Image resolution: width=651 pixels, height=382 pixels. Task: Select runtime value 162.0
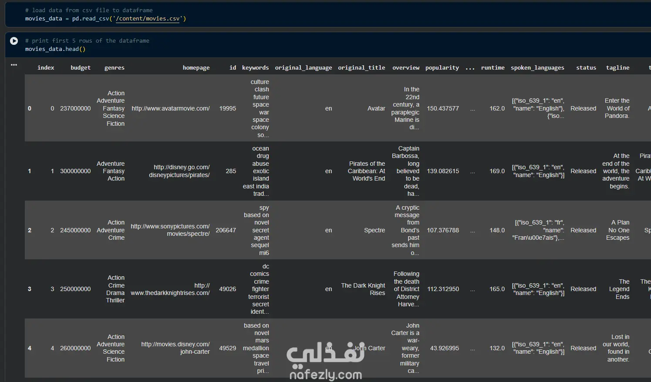click(x=497, y=109)
